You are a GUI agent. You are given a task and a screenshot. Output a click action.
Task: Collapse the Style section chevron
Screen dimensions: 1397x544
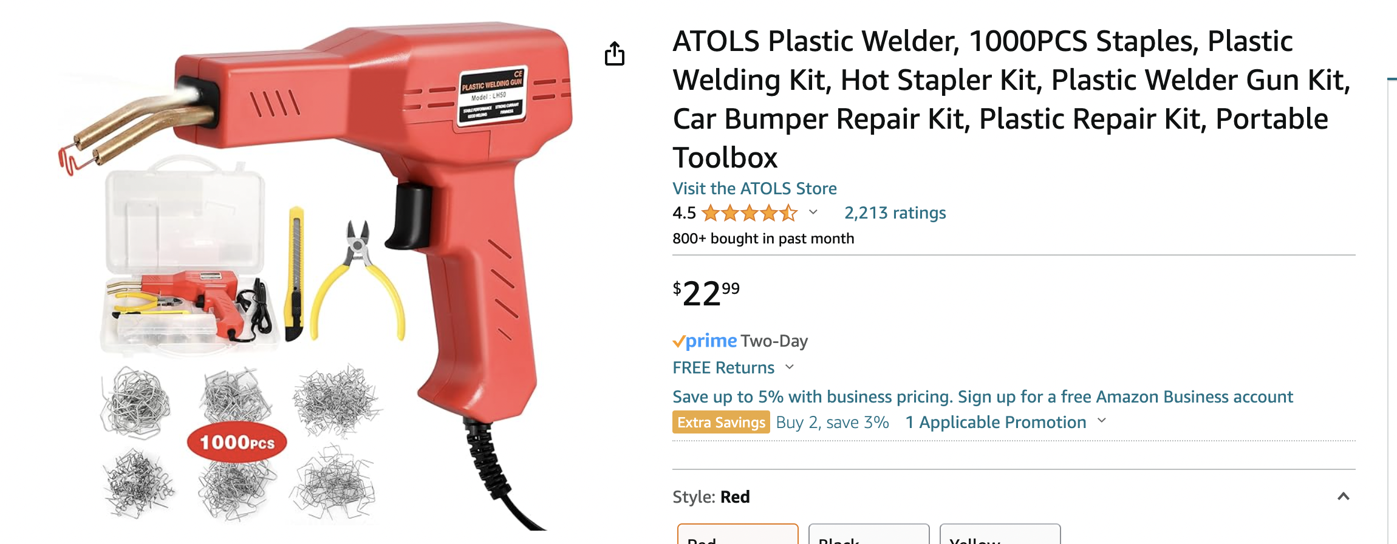pos(1344,497)
